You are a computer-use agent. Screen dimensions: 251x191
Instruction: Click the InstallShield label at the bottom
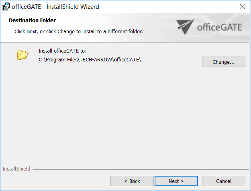(x=16, y=169)
